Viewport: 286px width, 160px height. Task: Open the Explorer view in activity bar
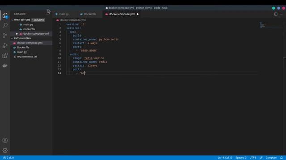point(5,16)
